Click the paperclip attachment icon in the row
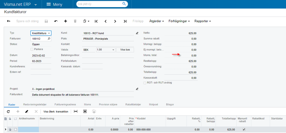The width and height of the screenshot is (286, 133). [x=10, y=130]
